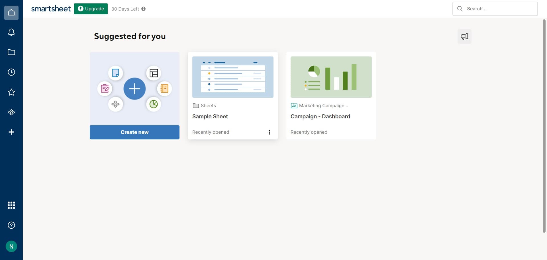Open Sample Sheet three-dot menu
Screen dimensions: 547x260
click(269, 132)
